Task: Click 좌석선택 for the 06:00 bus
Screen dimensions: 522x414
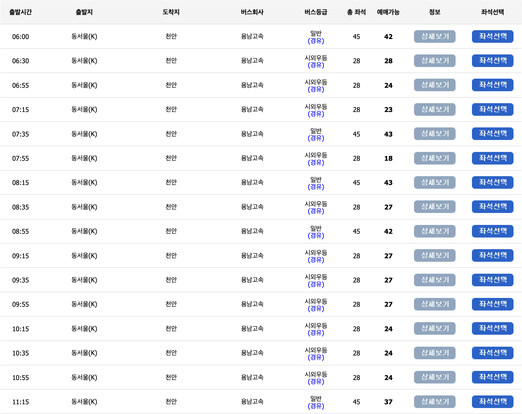Action: (492, 36)
